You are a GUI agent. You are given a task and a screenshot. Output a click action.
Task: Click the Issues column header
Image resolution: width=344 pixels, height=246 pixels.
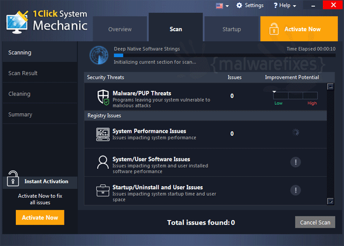(x=234, y=77)
